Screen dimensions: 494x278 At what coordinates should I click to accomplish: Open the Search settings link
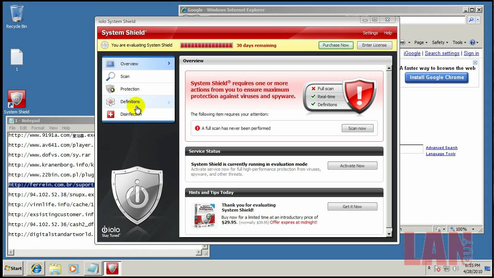[442, 53]
